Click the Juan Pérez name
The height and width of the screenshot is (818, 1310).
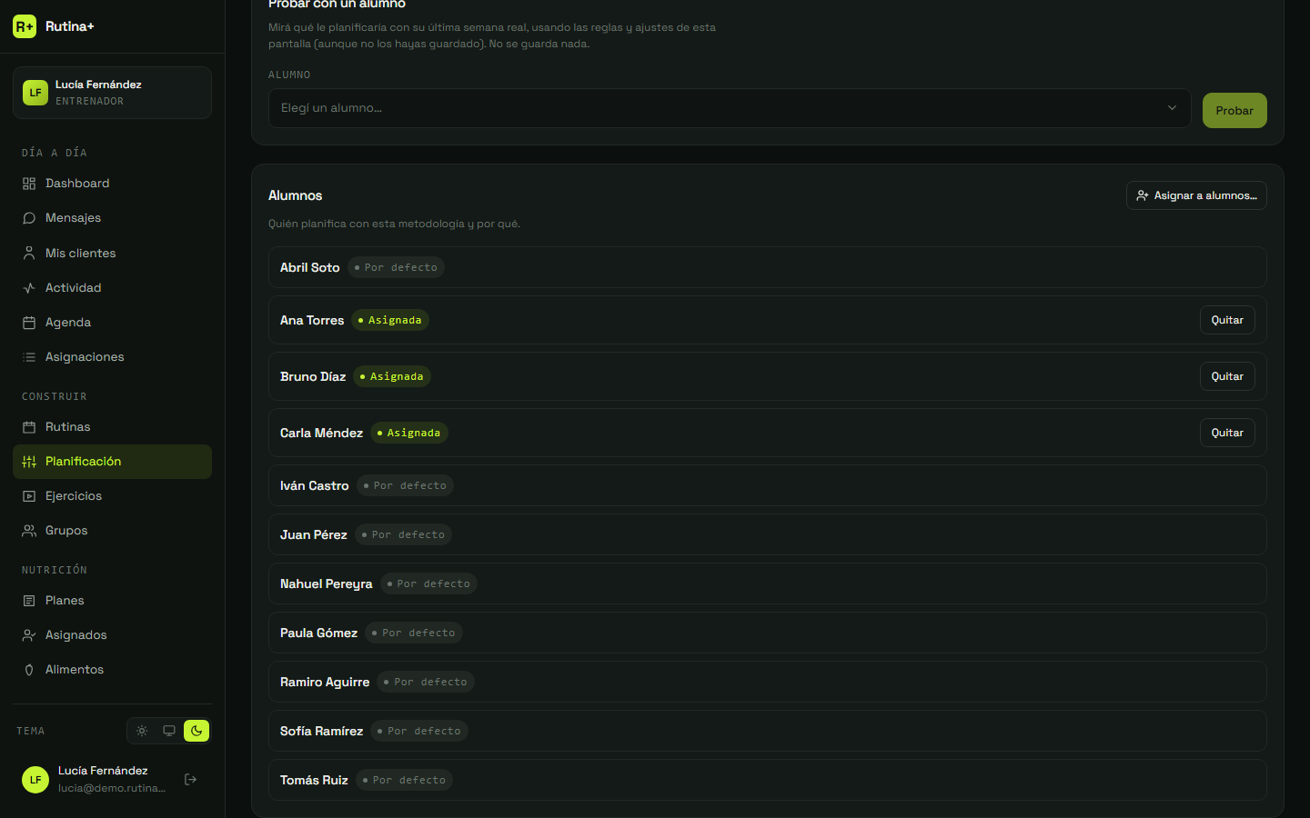click(314, 534)
